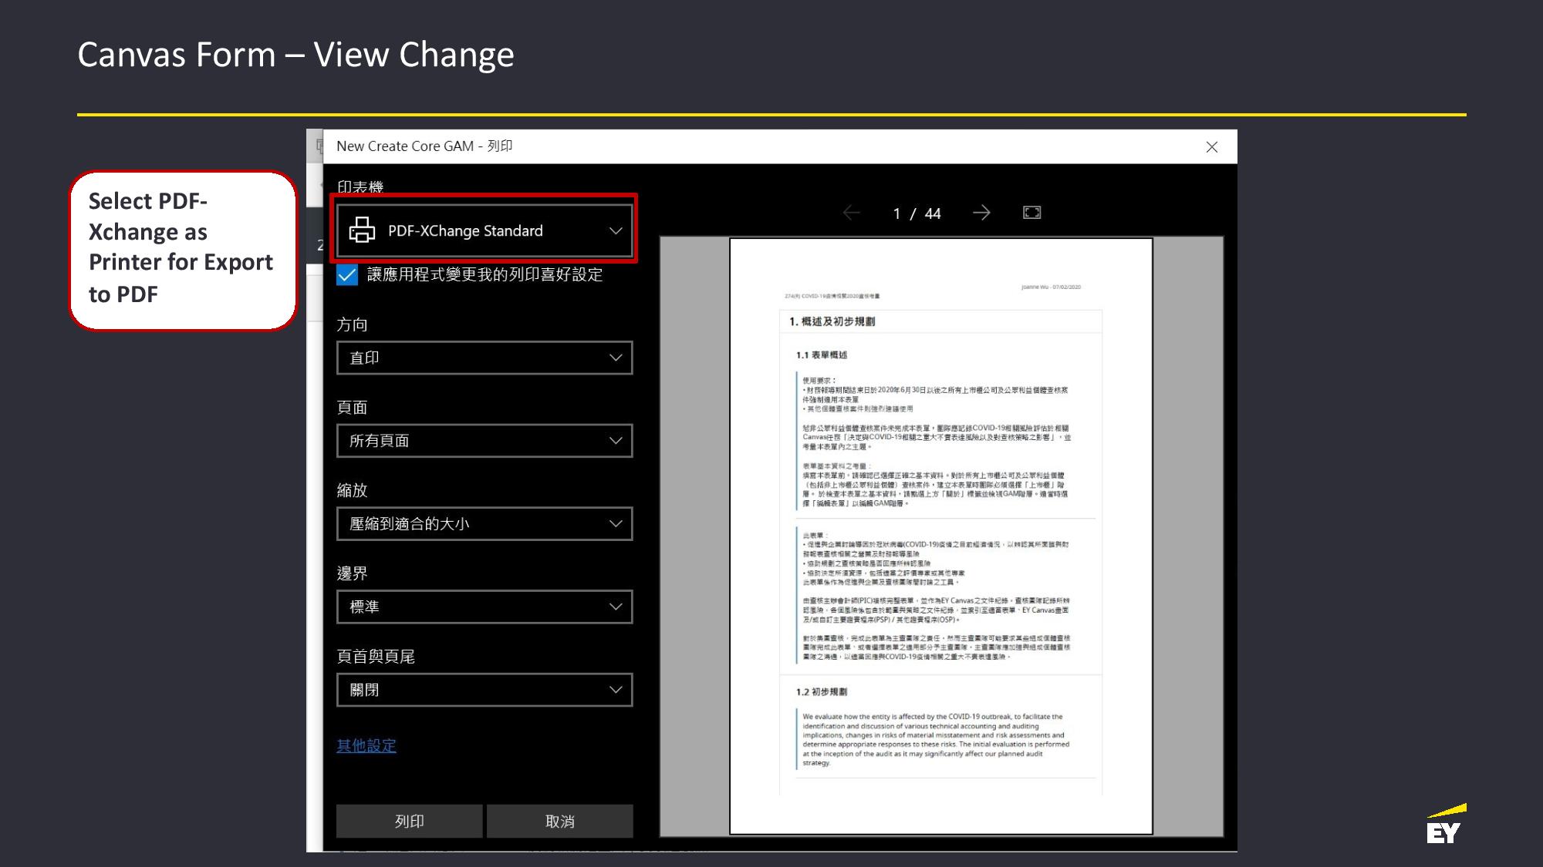Open the 其他設定 link
Image resolution: width=1543 pixels, height=867 pixels.
coord(366,745)
